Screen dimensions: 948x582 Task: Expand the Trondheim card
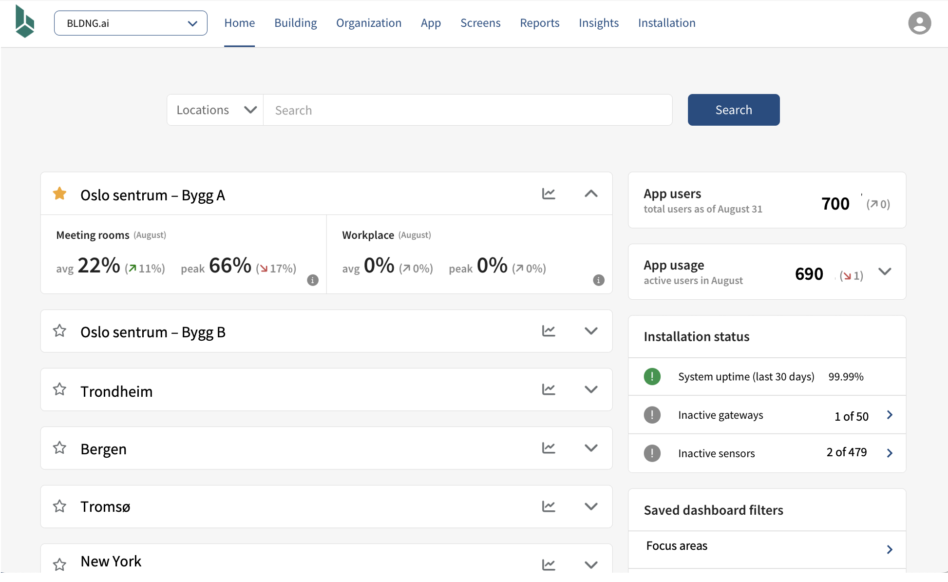pos(591,389)
